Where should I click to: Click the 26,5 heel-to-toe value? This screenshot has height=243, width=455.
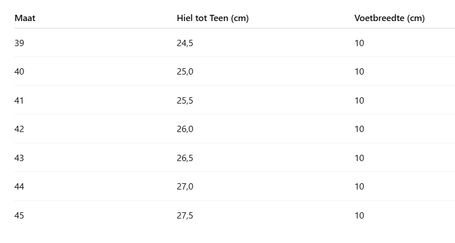pyautogui.click(x=185, y=158)
